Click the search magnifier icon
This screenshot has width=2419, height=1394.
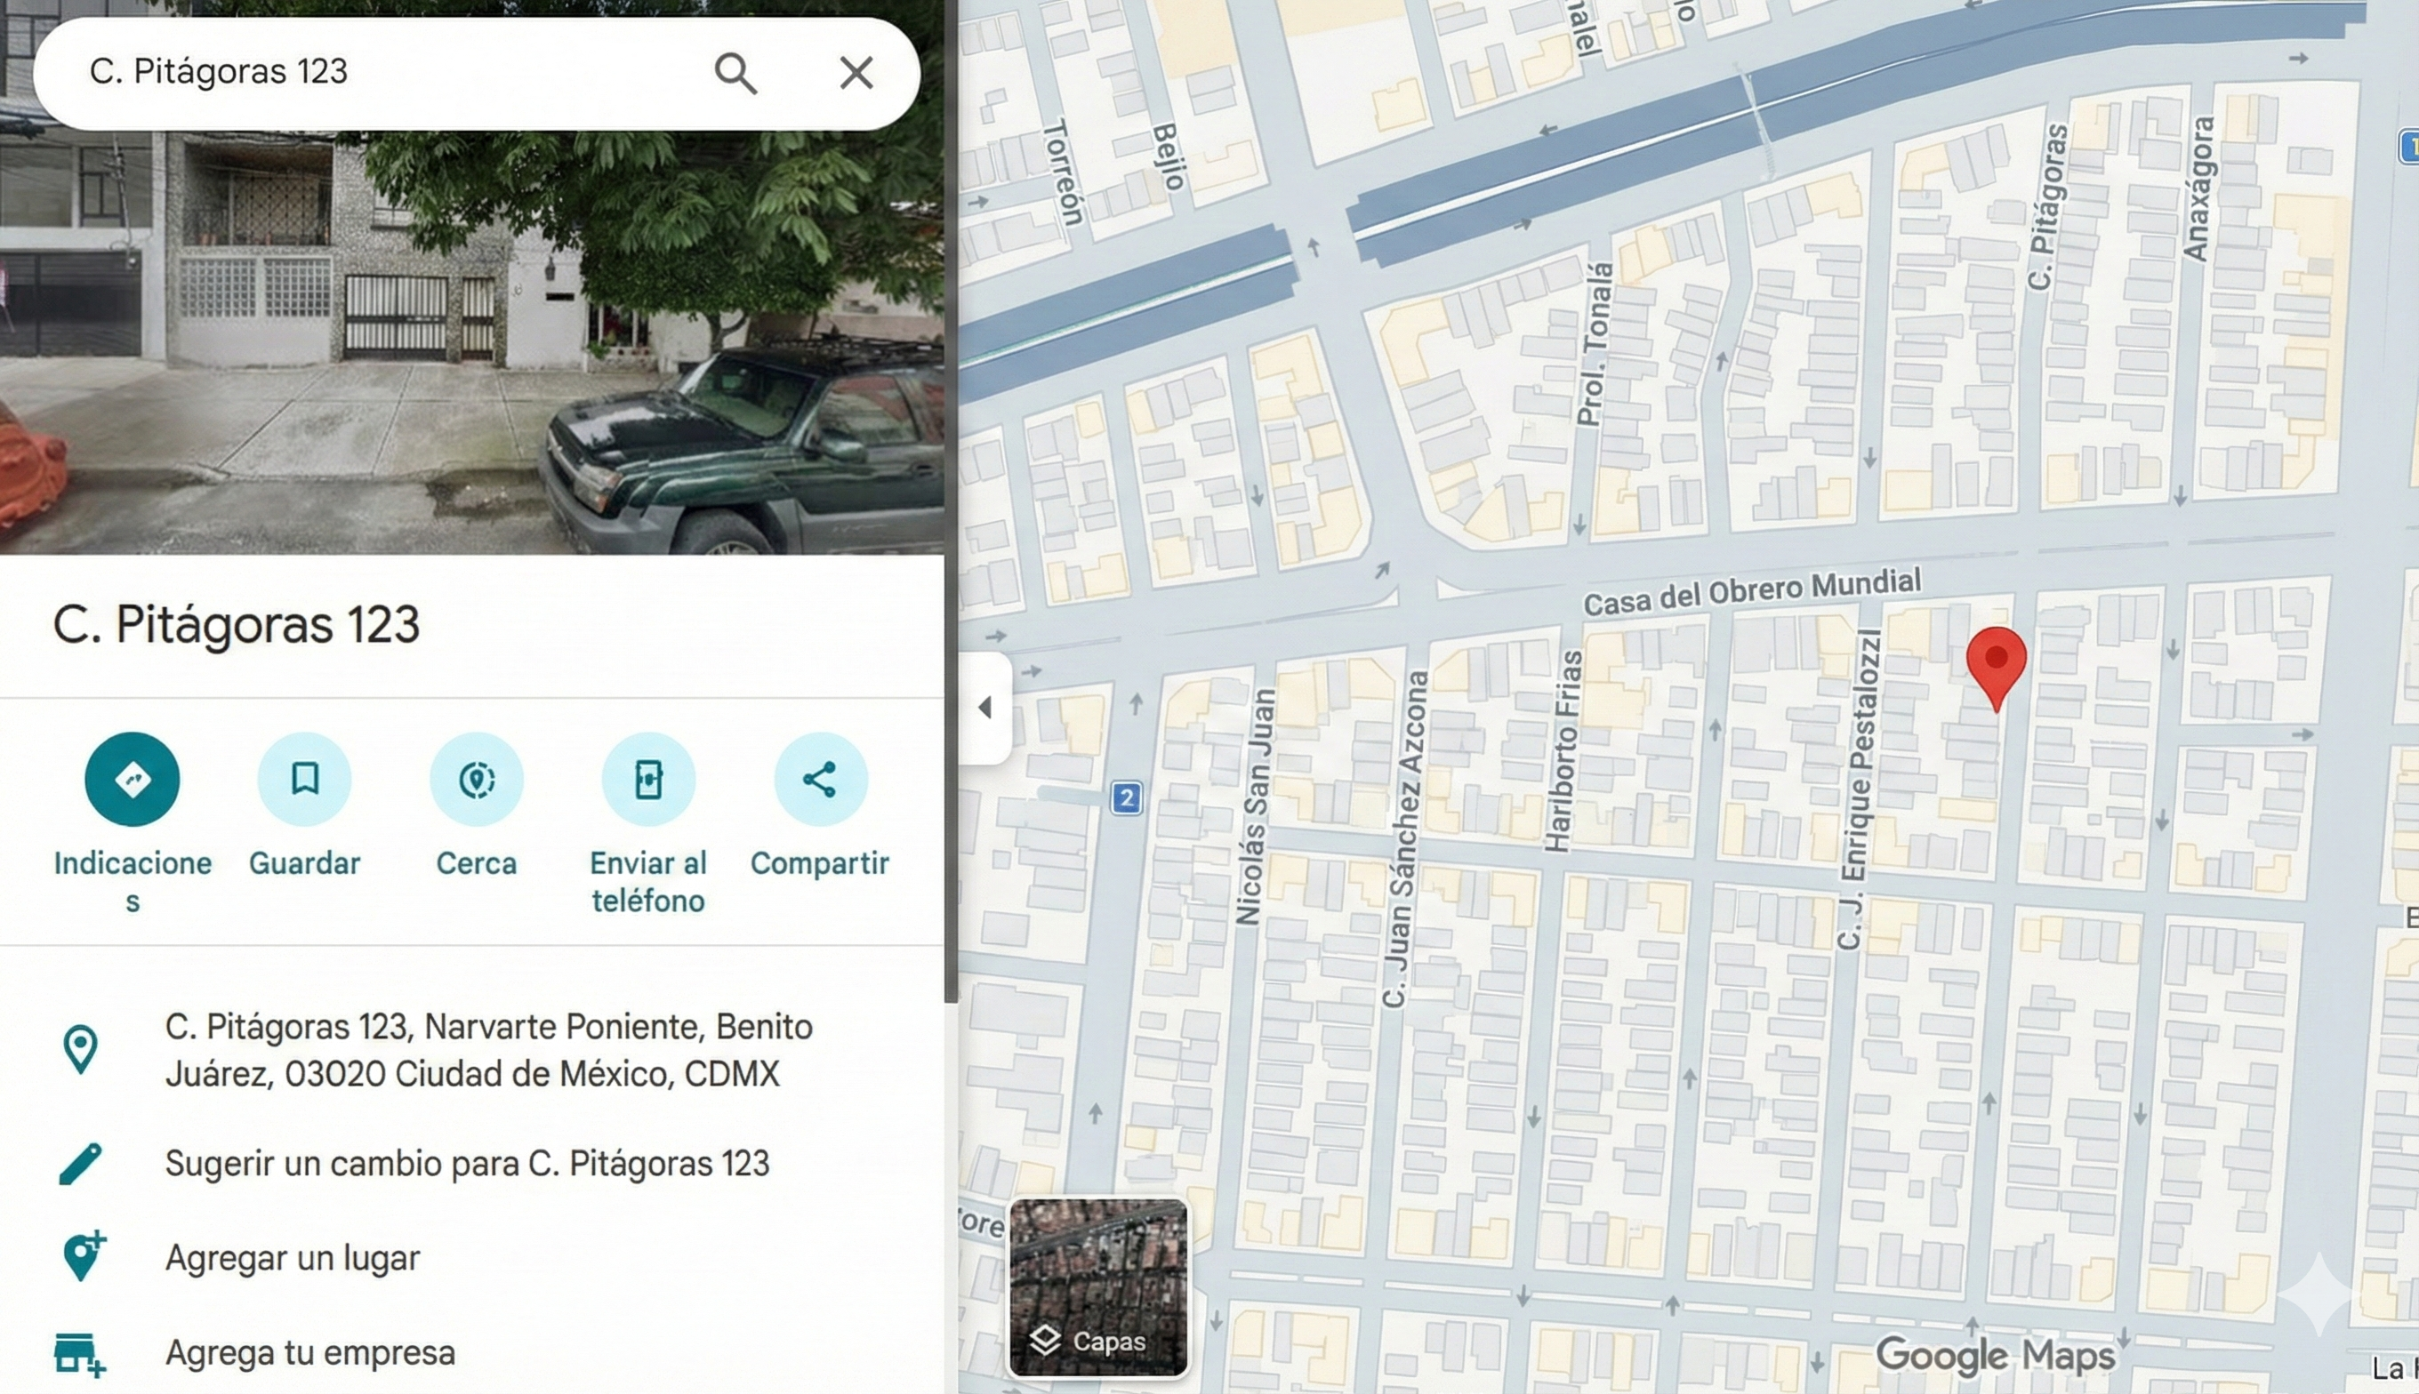(735, 73)
